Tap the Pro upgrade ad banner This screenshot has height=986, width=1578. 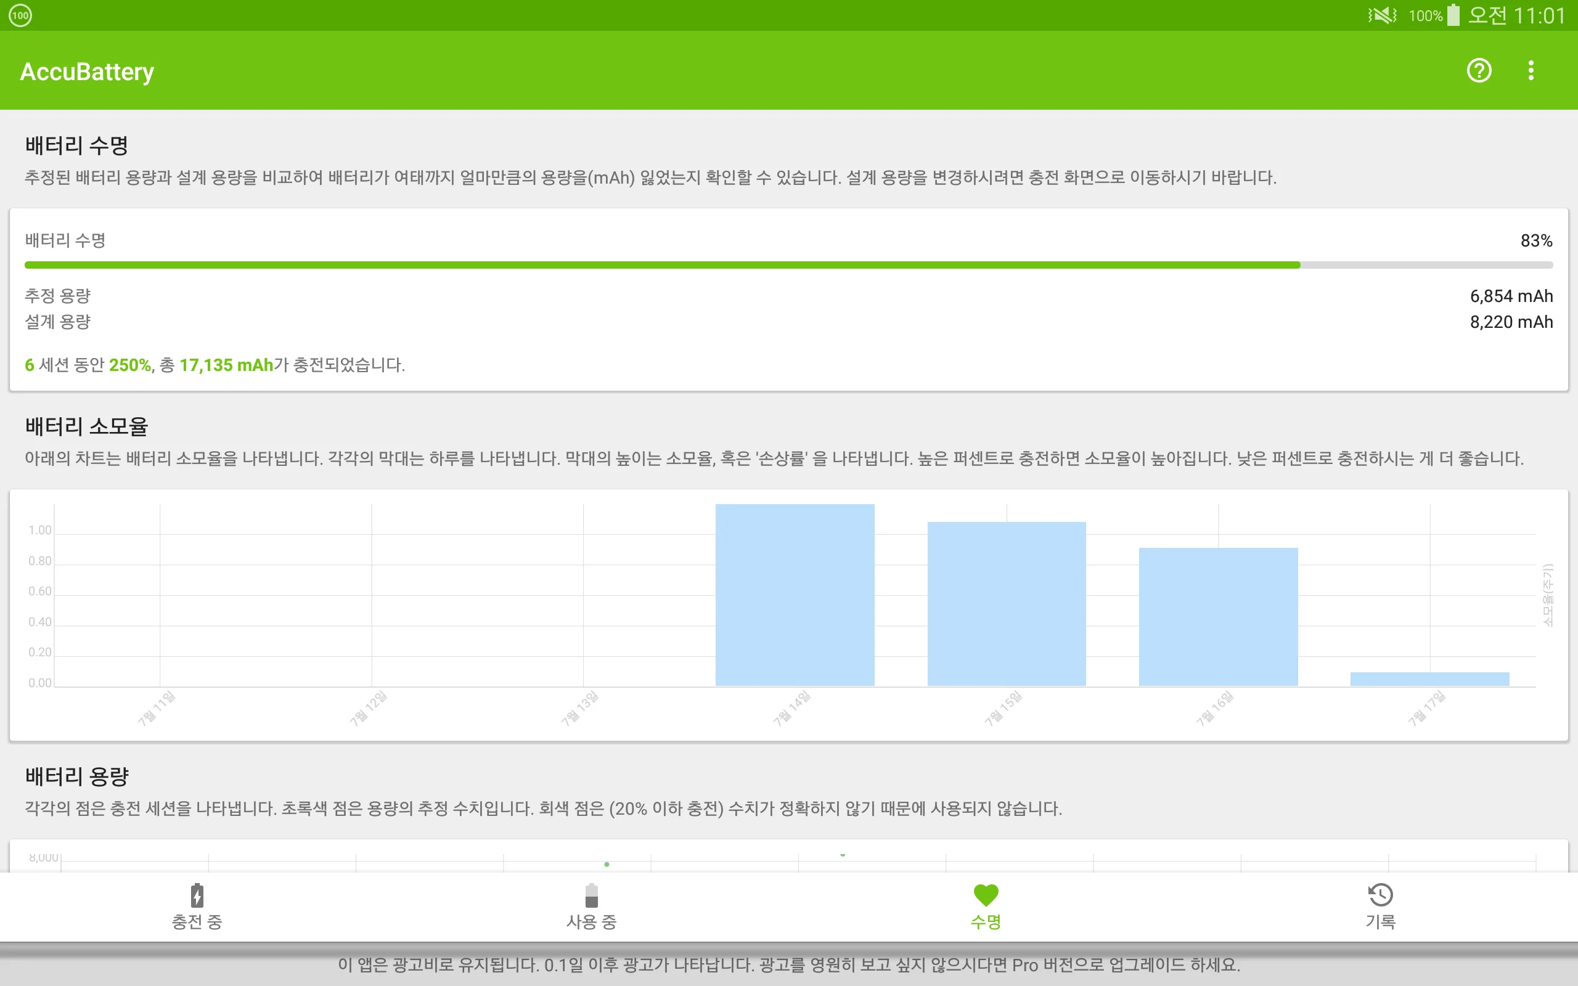click(x=788, y=964)
